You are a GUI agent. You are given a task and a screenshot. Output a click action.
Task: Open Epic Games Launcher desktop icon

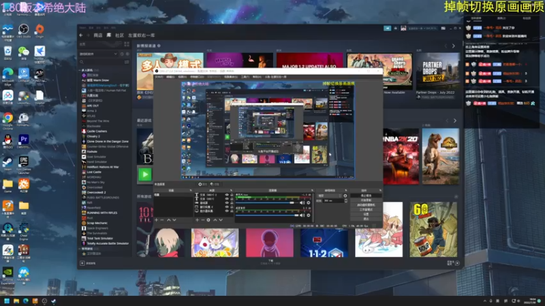click(x=24, y=163)
